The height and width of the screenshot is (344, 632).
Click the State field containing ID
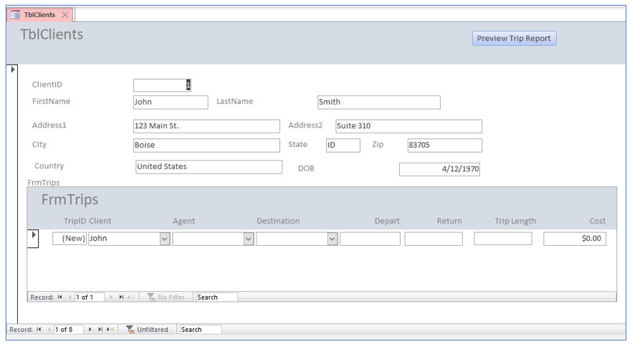pos(343,145)
